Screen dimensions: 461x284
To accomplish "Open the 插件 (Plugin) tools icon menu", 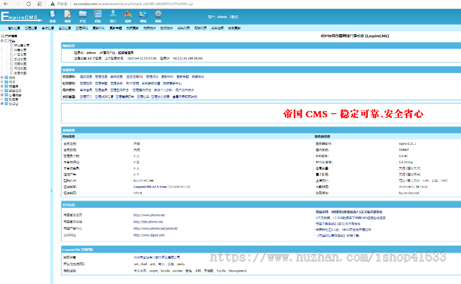I will [x=128, y=16].
